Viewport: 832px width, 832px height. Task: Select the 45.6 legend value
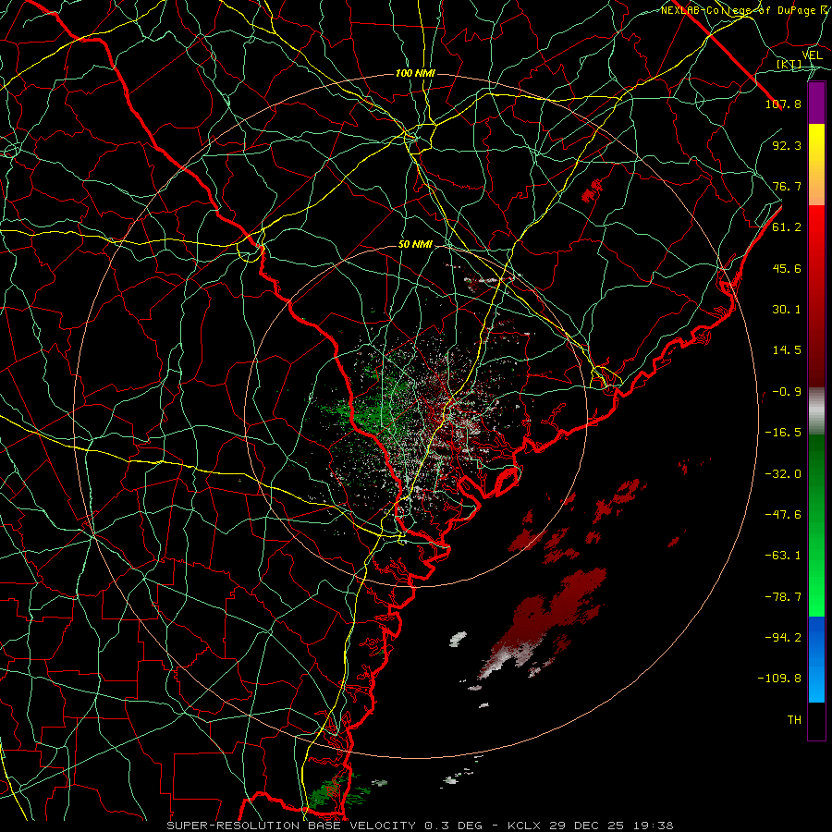point(787,268)
